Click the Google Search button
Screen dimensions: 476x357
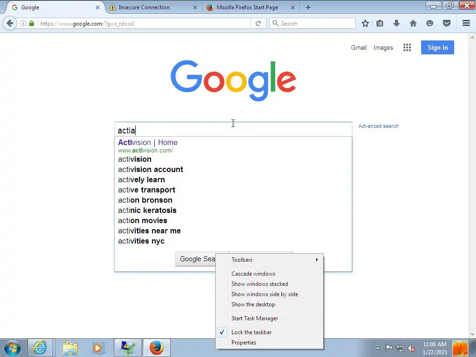point(196,259)
